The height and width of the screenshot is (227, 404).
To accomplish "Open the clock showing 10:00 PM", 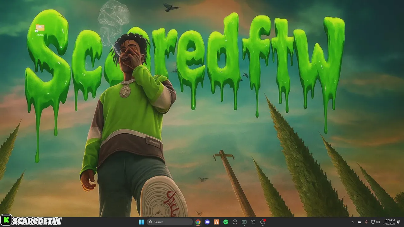I will tap(389, 222).
